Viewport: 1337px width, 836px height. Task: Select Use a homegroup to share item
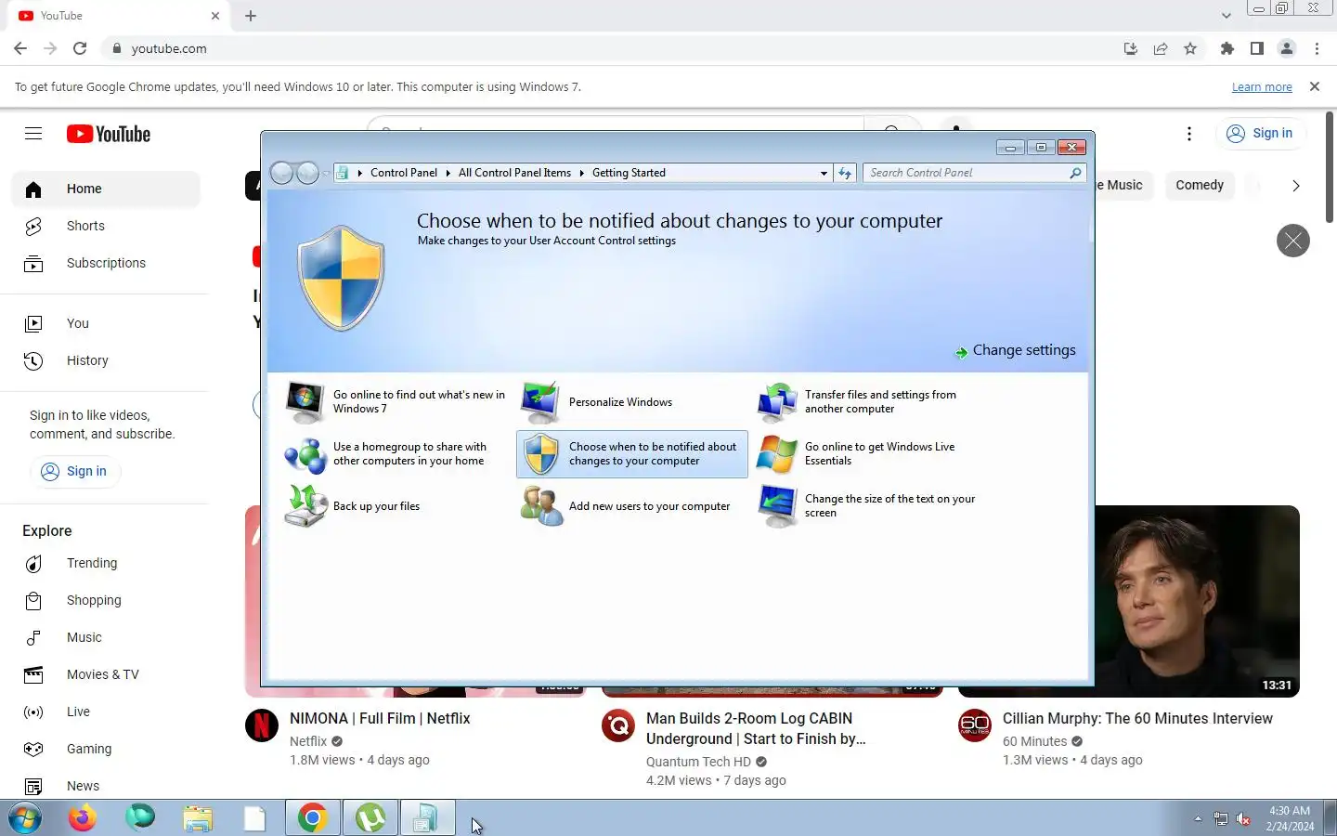pyautogui.click(x=396, y=453)
